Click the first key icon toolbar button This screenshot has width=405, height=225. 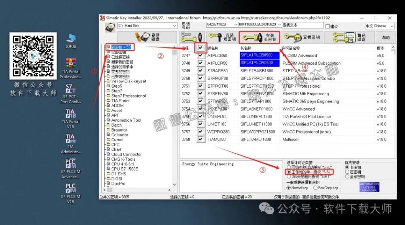[192, 37]
